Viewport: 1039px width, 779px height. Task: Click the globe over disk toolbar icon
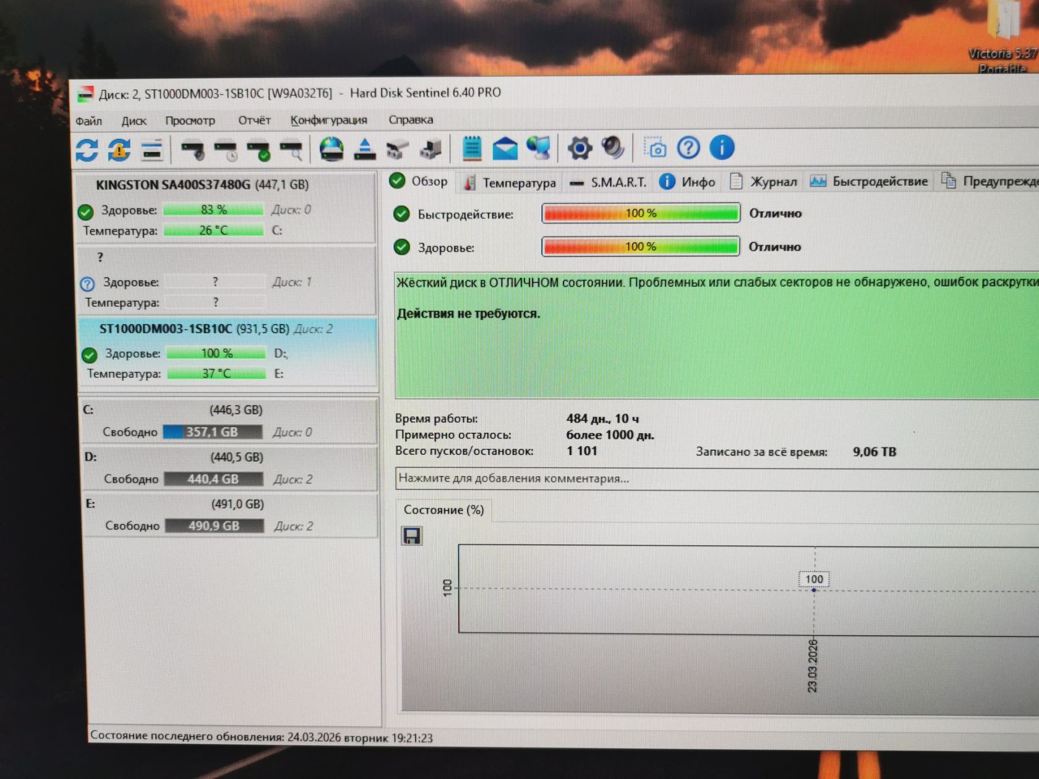pyautogui.click(x=331, y=150)
